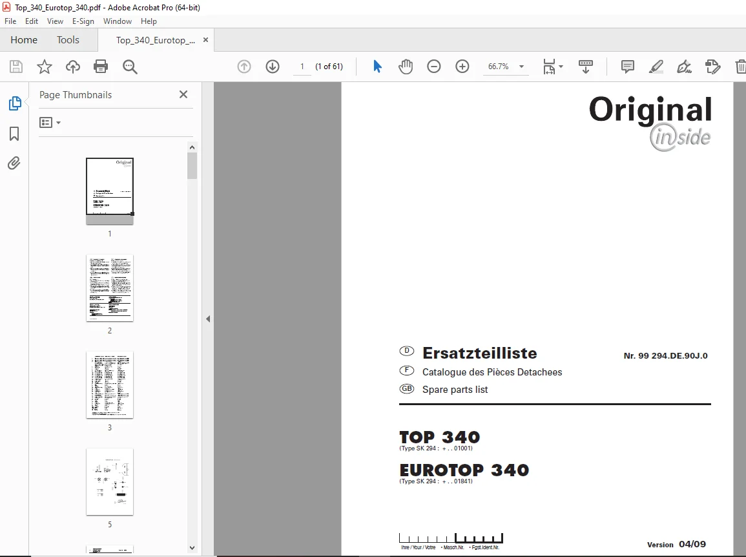Open Find text magnifier icon
This screenshot has width=746, height=557.
[x=130, y=67]
